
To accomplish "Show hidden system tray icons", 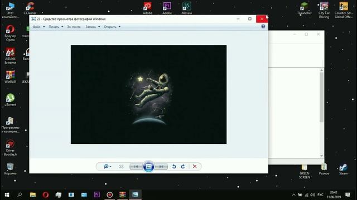I will click(294, 195).
